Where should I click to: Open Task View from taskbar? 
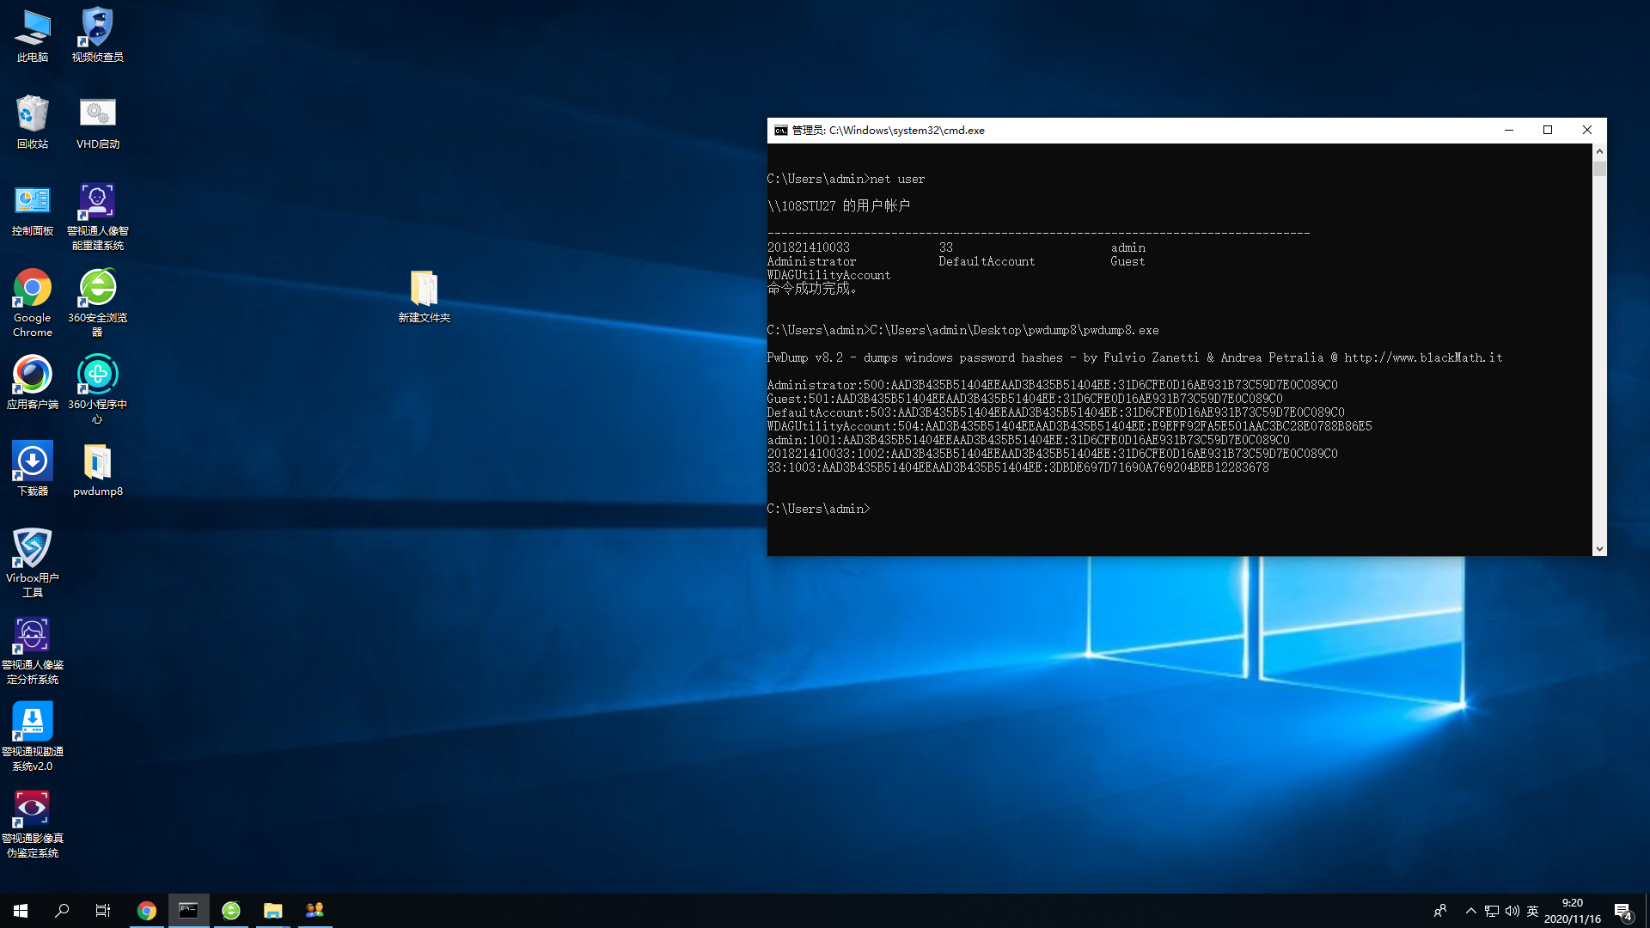(103, 911)
